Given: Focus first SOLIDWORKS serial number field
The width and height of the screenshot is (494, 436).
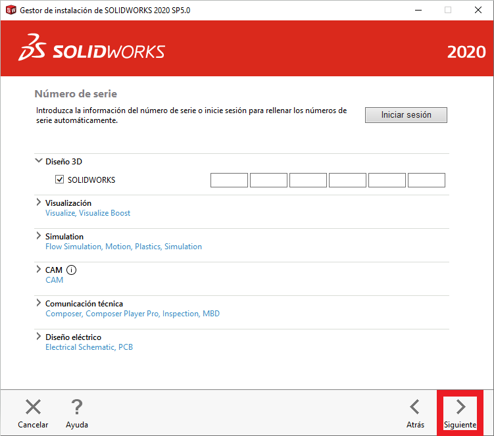Looking at the screenshot, I should [x=229, y=180].
